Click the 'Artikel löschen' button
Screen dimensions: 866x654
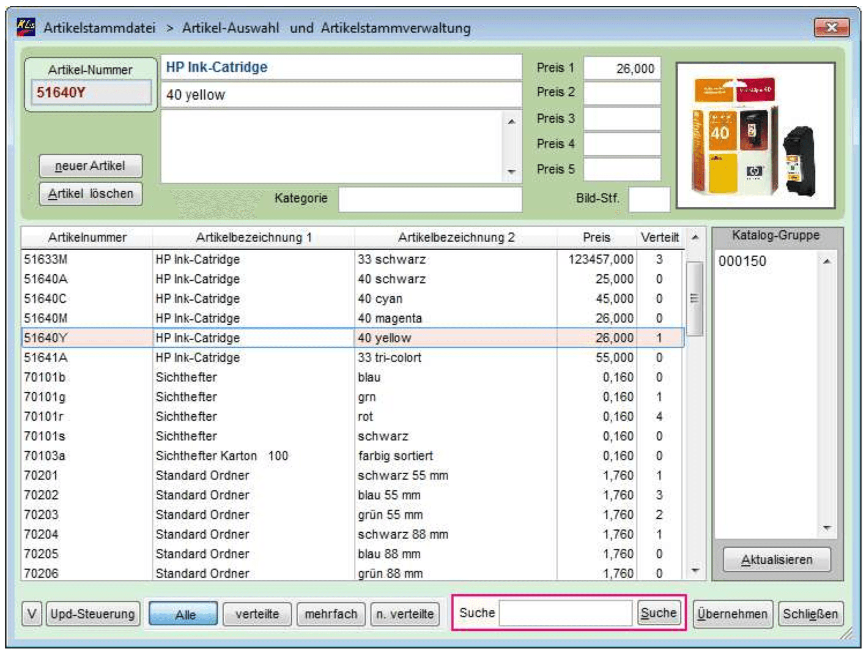click(x=90, y=194)
